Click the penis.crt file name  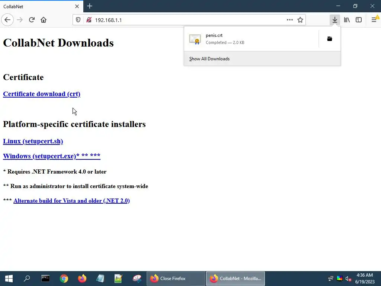pos(214,35)
